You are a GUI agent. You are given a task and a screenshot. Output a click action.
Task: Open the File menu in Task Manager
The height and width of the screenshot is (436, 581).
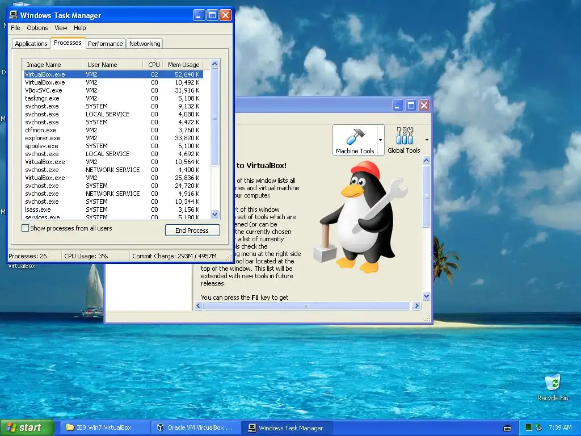tap(15, 28)
